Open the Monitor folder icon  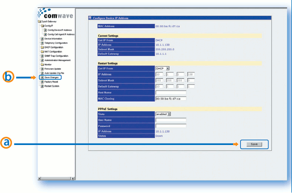42,65
